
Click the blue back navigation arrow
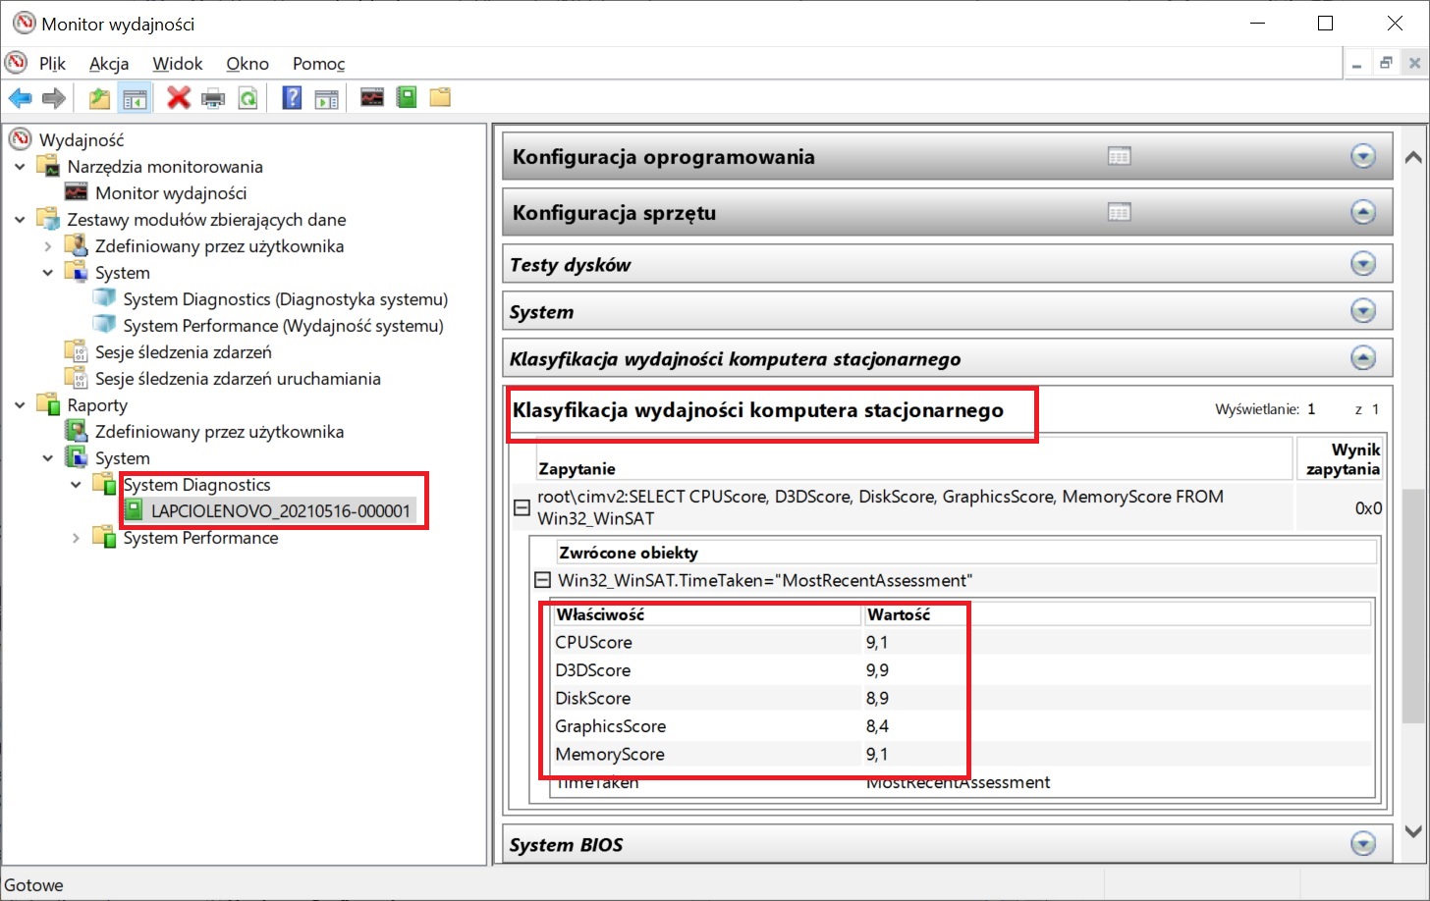click(x=20, y=97)
